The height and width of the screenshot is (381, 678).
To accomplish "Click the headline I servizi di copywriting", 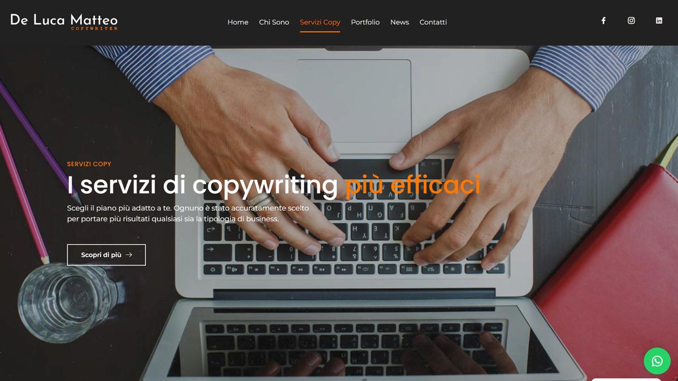I will [x=202, y=185].
